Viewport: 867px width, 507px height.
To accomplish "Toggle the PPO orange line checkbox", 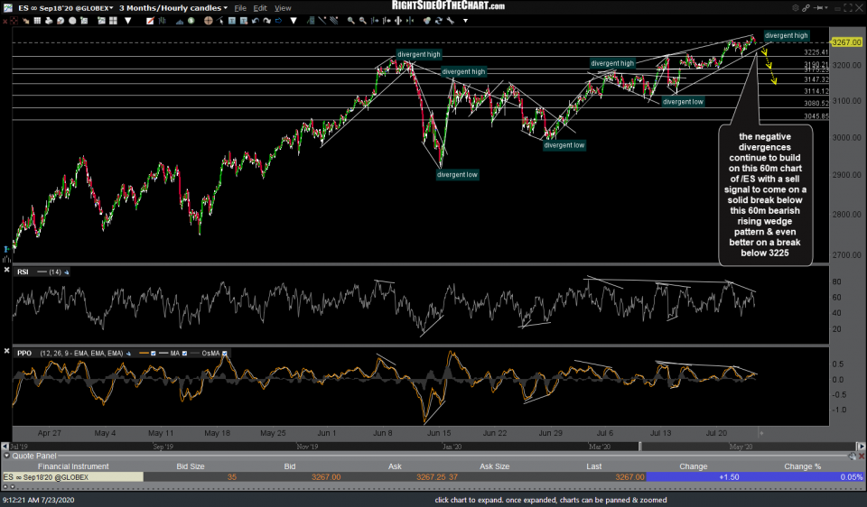I will click(x=154, y=354).
